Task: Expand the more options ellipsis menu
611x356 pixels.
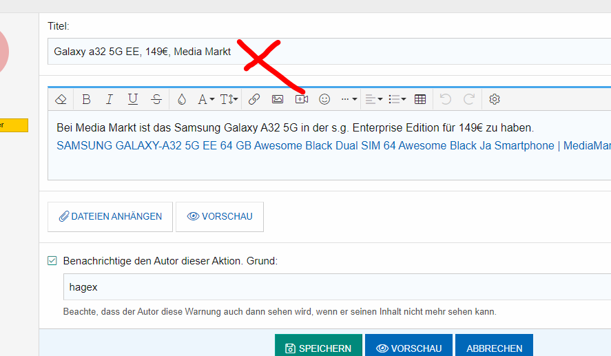Action: tap(349, 99)
